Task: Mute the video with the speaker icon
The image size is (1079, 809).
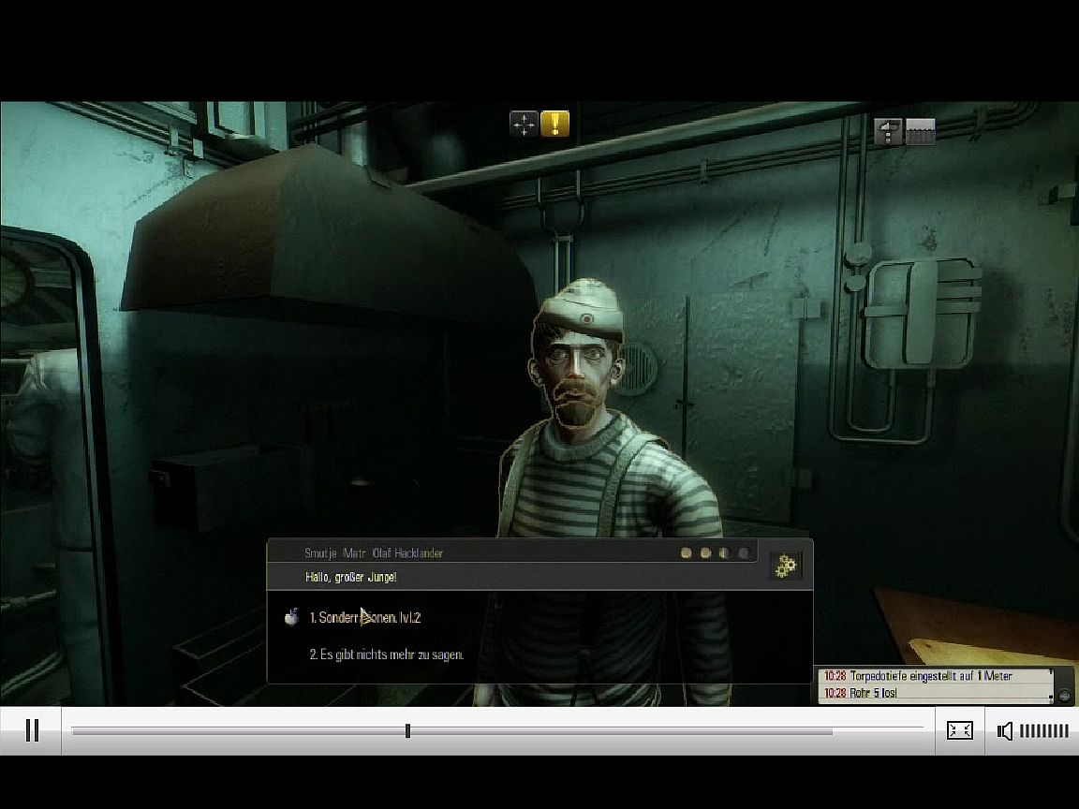Action: [1005, 731]
